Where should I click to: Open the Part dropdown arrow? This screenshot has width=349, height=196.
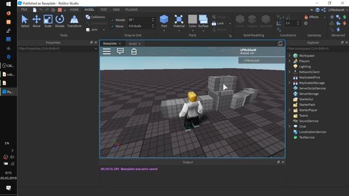164,30
